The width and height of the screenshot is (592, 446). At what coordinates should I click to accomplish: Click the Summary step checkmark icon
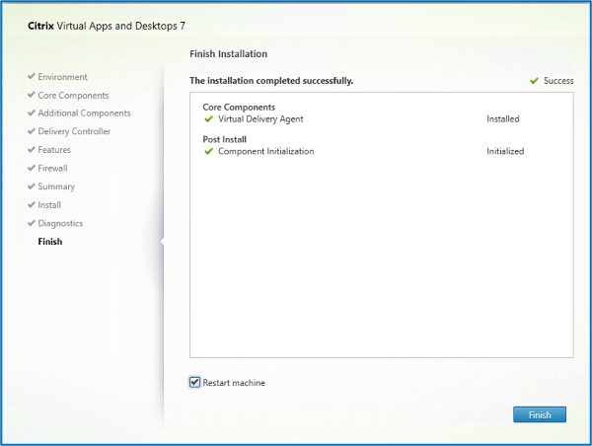32,186
